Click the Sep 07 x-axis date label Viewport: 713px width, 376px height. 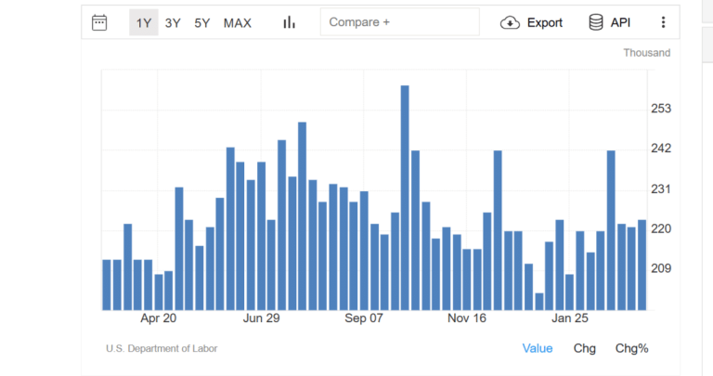(364, 318)
